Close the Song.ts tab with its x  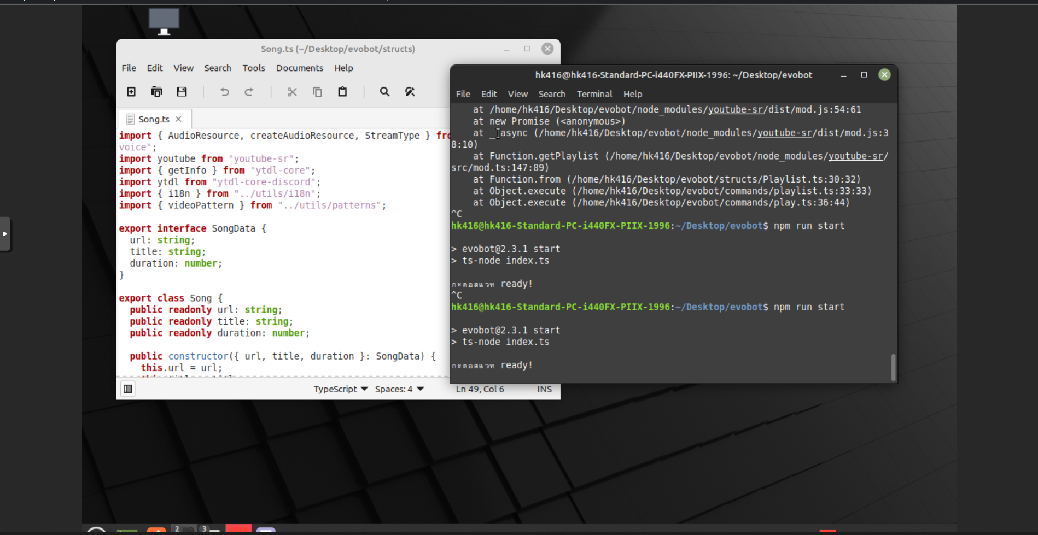coord(178,119)
